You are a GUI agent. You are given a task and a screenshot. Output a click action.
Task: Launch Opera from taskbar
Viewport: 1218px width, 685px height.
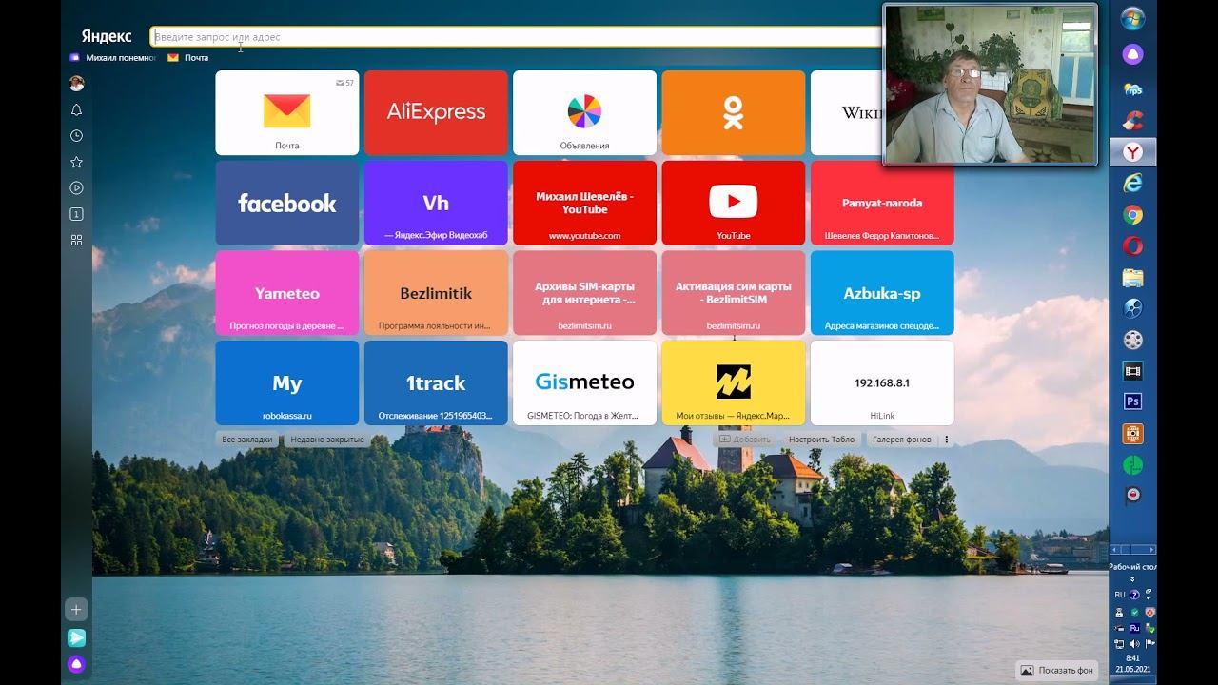(1132, 246)
